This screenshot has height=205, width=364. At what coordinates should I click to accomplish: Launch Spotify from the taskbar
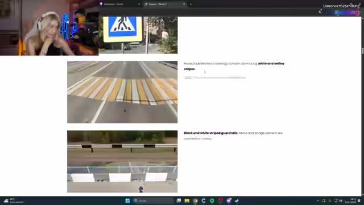212,200
